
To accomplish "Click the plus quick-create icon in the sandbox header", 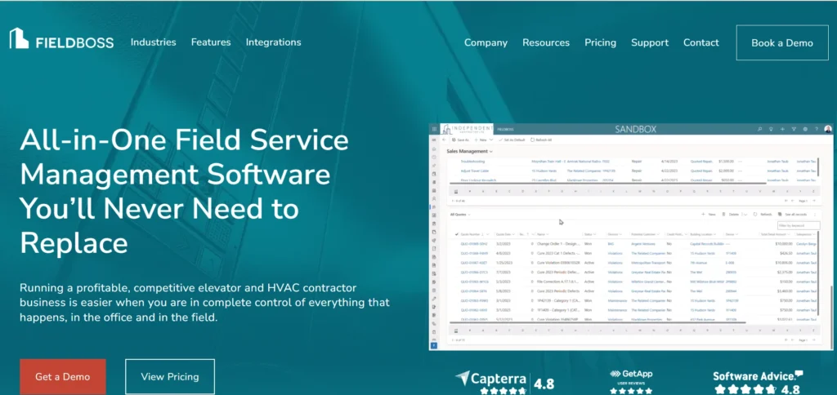I will point(782,129).
